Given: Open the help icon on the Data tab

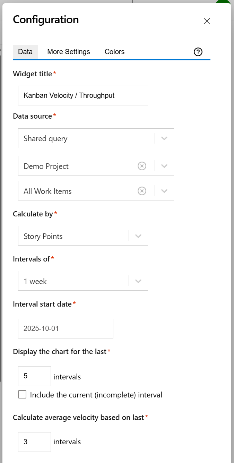Looking at the screenshot, I should pos(198,52).
